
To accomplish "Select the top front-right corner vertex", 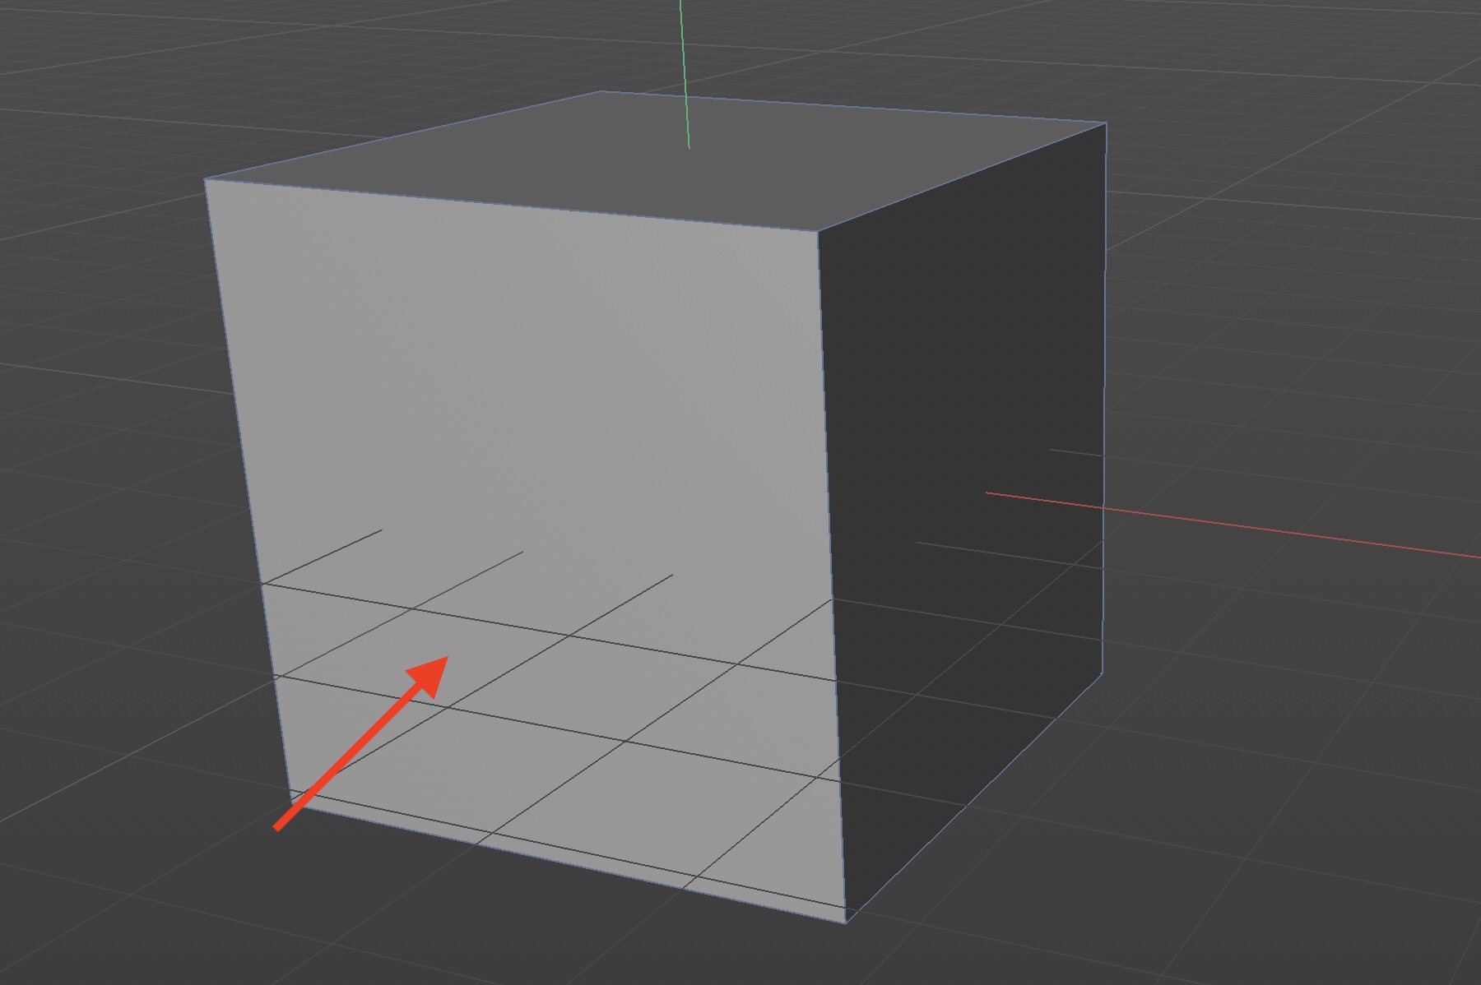I will 817,231.
